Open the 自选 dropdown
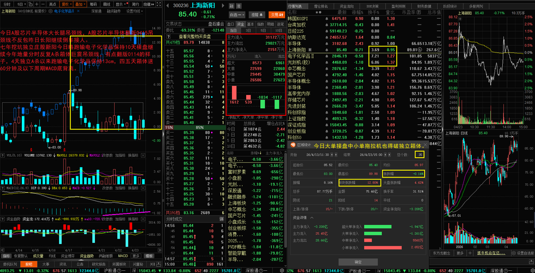535x273 pixels. click(x=237, y=15)
